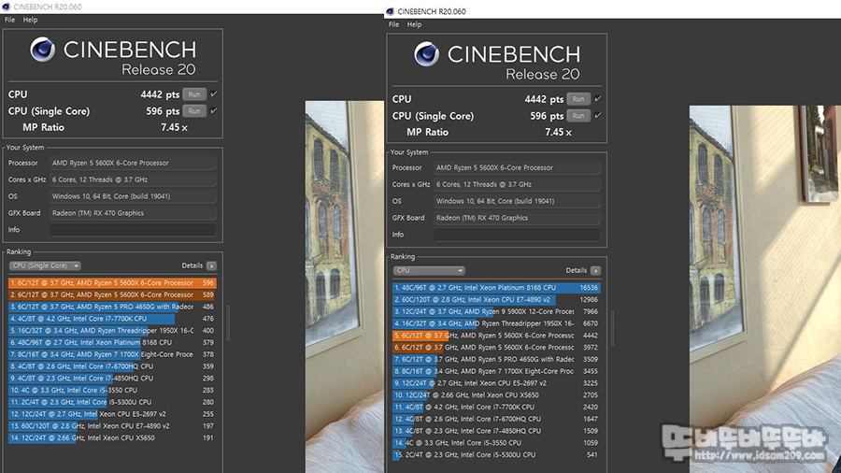Select Core i5-5300U 541 row in right ranking
The height and width of the screenshot is (473, 841).
[x=496, y=454]
